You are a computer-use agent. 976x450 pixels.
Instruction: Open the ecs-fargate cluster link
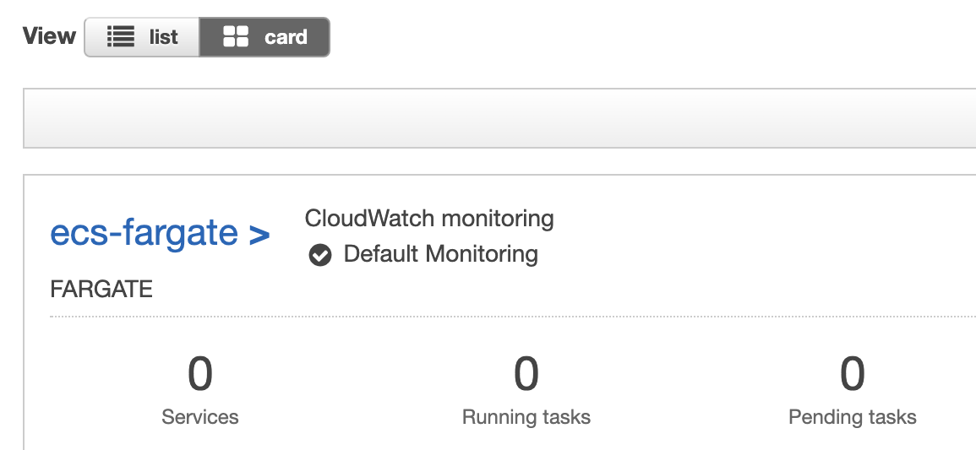[144, 232]
